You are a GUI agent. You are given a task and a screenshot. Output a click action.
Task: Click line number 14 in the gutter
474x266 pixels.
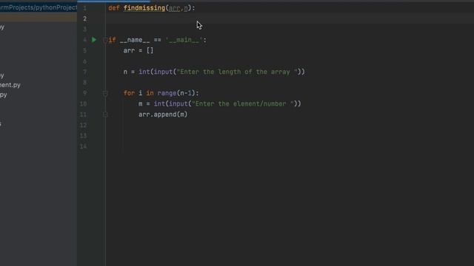[83, 146]
